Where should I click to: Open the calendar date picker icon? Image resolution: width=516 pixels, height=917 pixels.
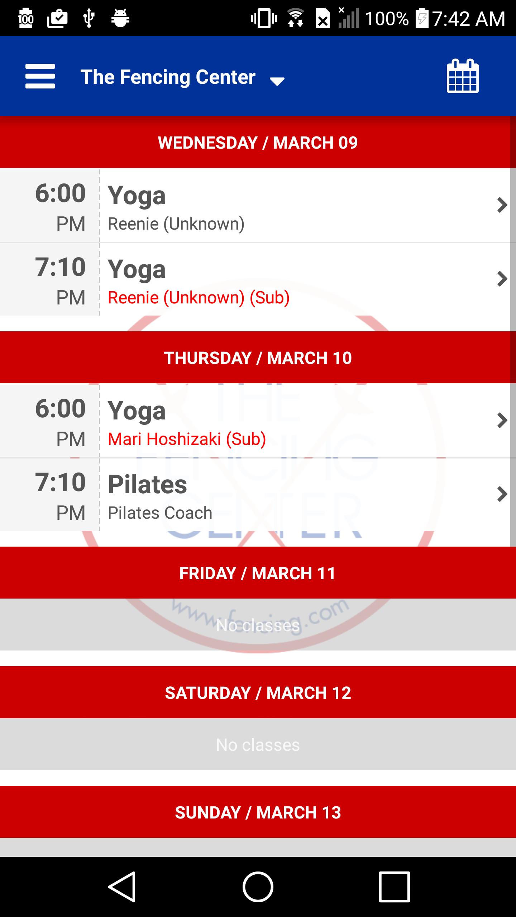click(462, 76)
